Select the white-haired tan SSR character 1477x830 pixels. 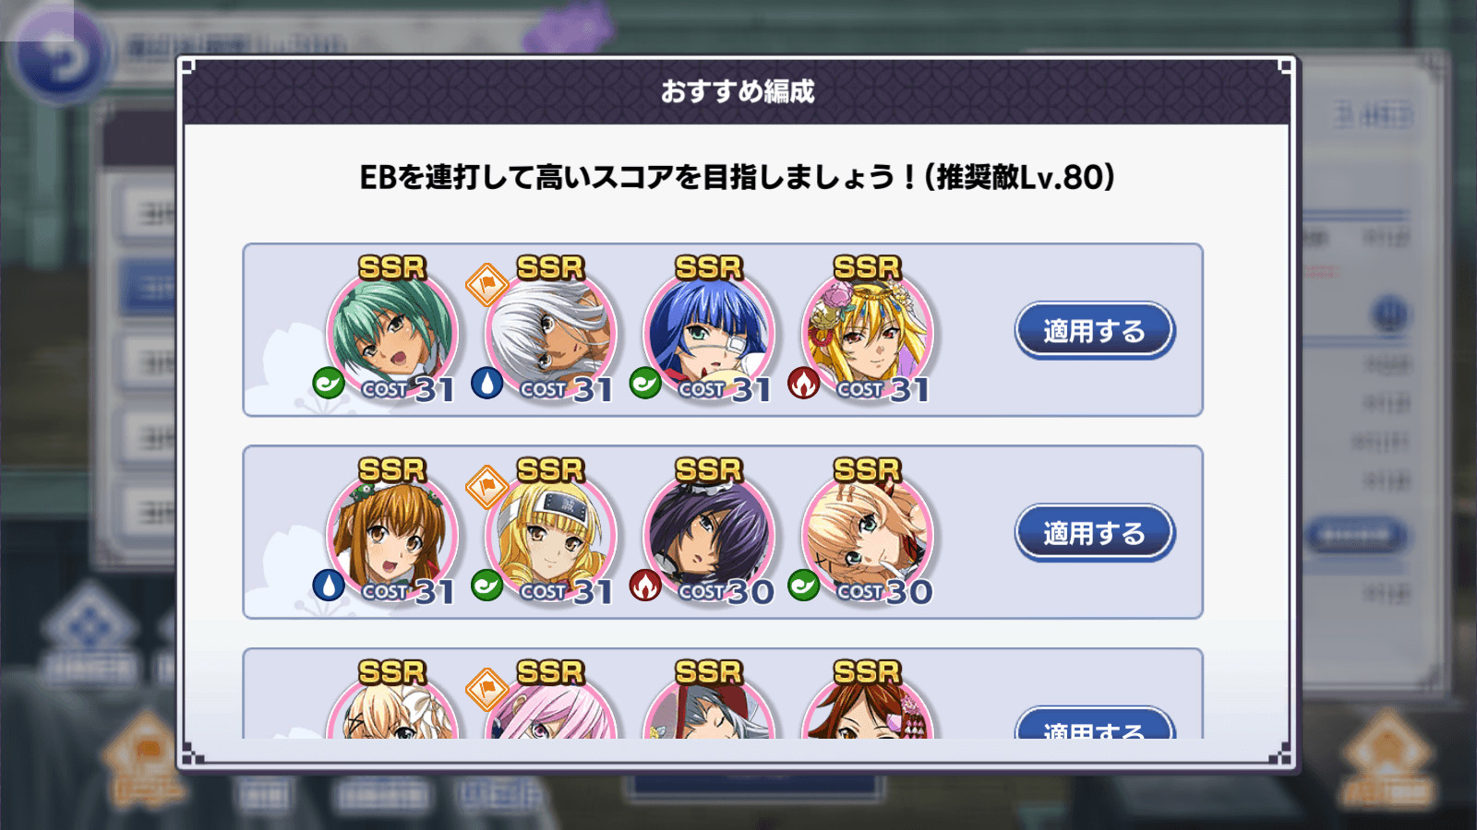[x=551, y=331]
